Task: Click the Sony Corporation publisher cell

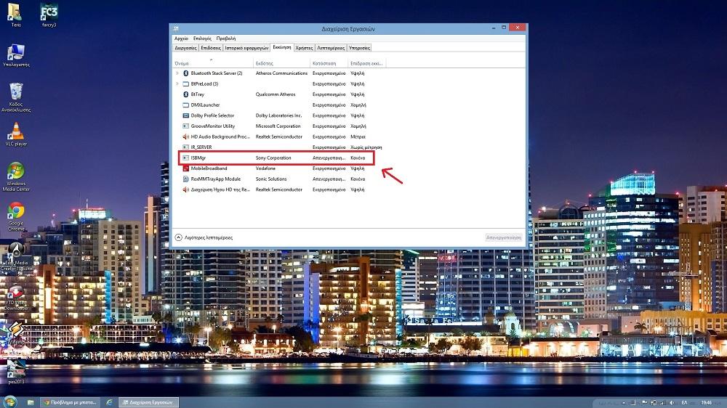Action: point(273,158)
